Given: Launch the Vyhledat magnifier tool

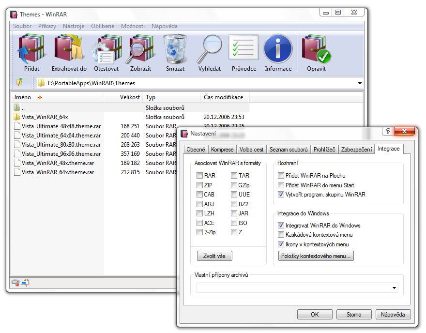Looking at the screenshot, I should (x=209, y=50).
